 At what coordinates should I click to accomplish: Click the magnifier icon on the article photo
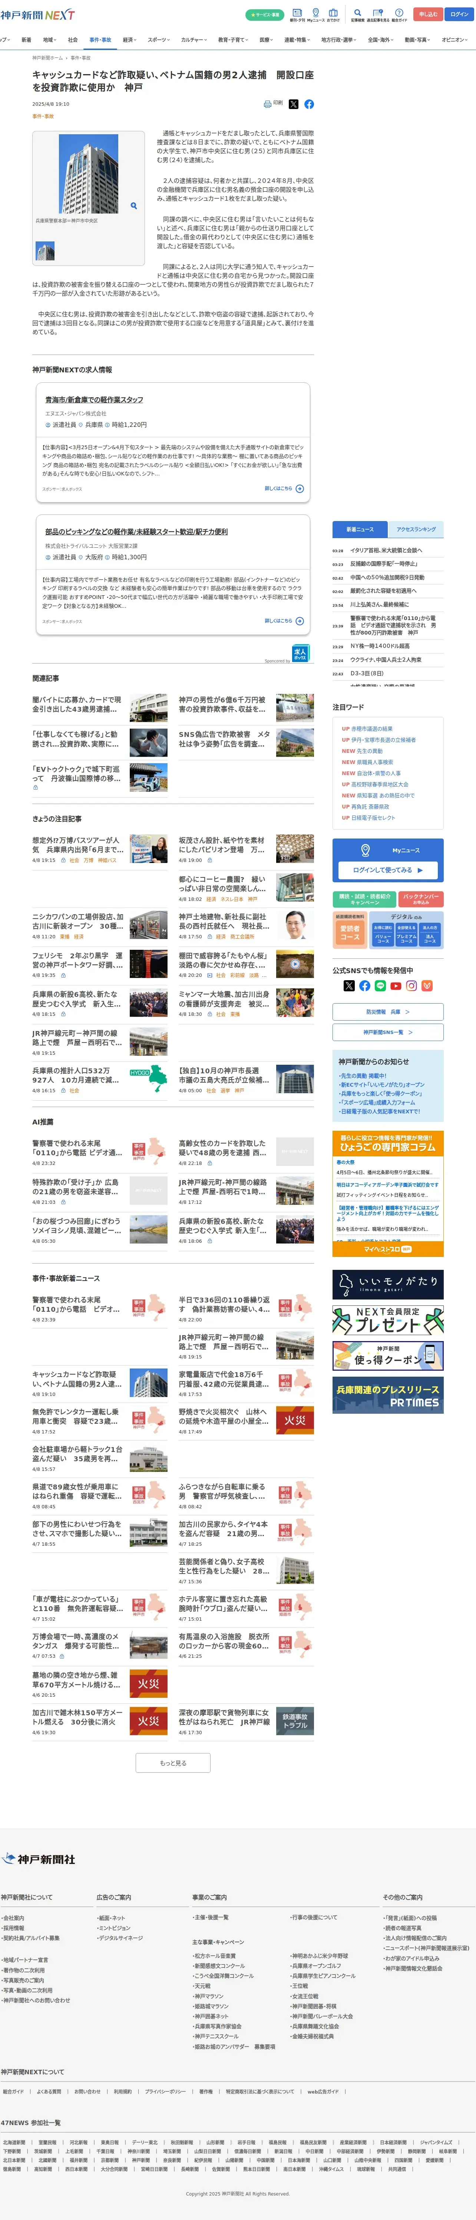click(133, 206)
